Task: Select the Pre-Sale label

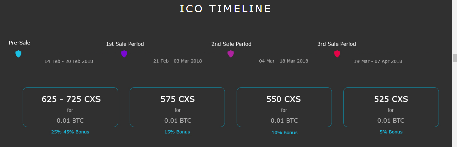Action: [x=19, y=43]
